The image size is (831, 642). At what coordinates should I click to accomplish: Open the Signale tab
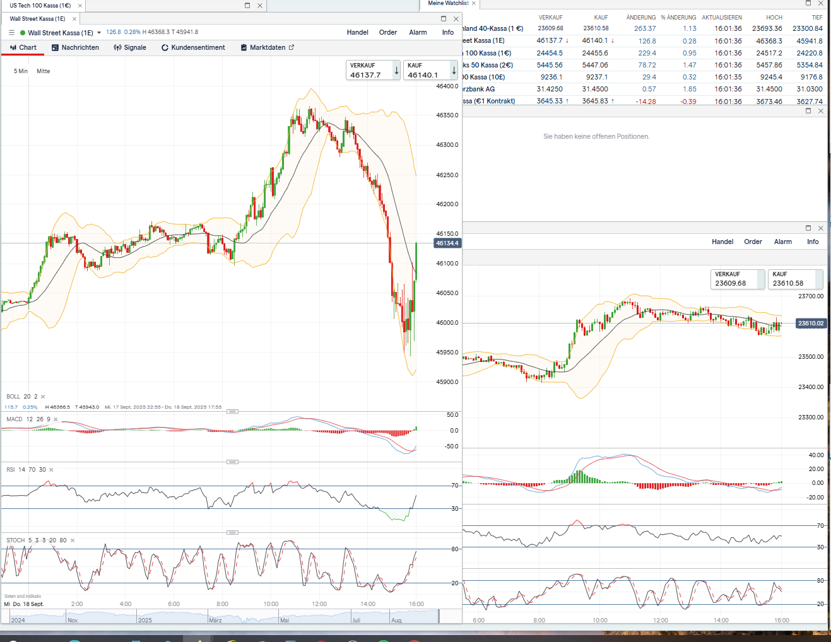[x=130, y=48]
